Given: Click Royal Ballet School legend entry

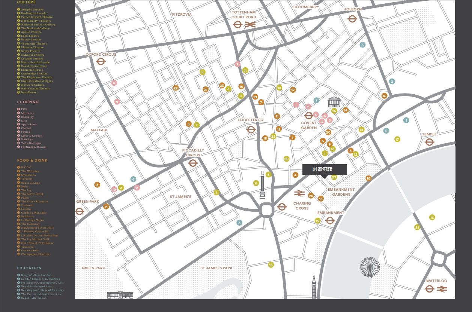Looking at the screenshot, I should tap(34, 298).
